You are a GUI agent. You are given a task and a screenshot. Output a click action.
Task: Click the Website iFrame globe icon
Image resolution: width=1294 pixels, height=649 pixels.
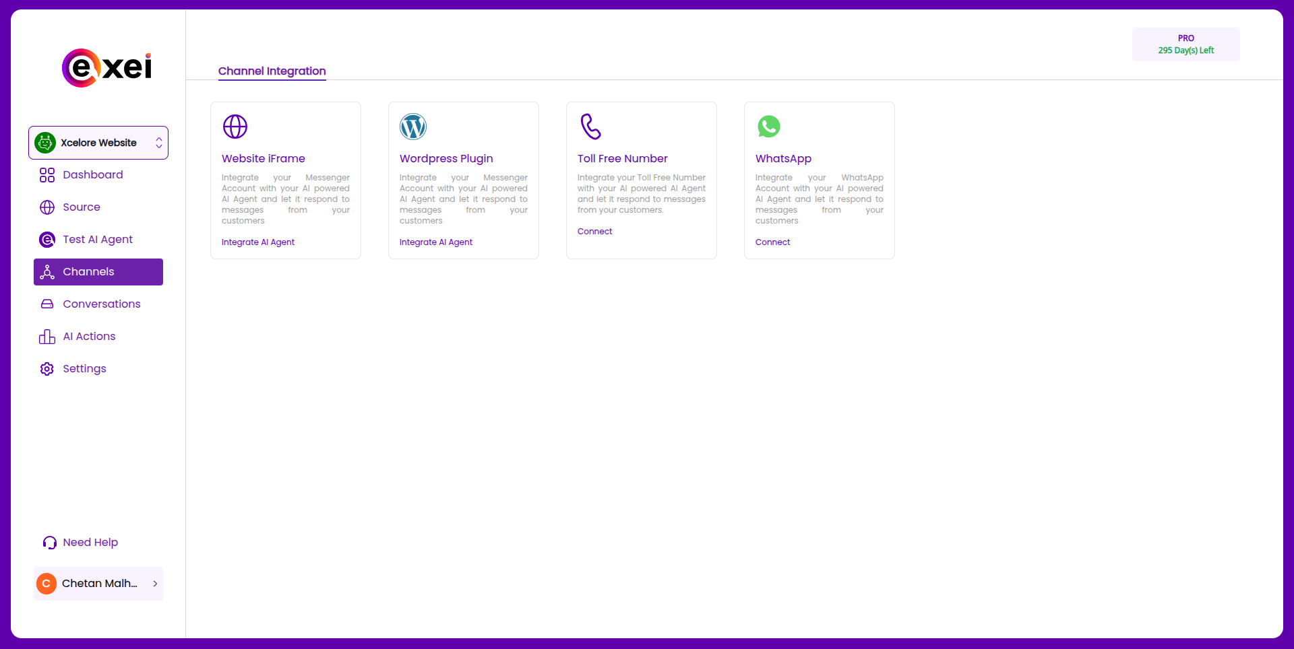tap(235, 127)
